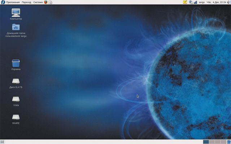Click the Vista label under drive
Image resolution: width=231 pixels, height=144 pixels.
coord(16,105)
